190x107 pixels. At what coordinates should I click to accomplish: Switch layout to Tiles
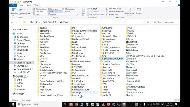[x=36, y=14]
